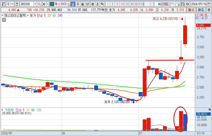Click the current price tag 4,045 on axis
212x136 pixels.
click(x=203, y=25)
